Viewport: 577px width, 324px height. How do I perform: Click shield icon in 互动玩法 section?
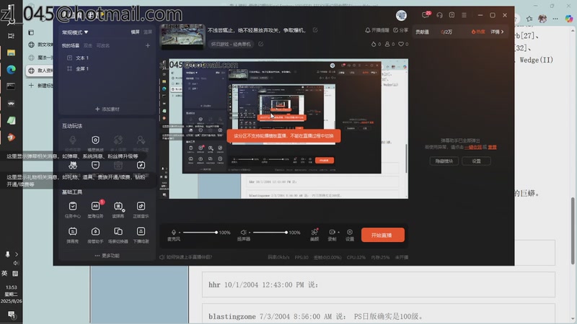(x=95, y=140)
